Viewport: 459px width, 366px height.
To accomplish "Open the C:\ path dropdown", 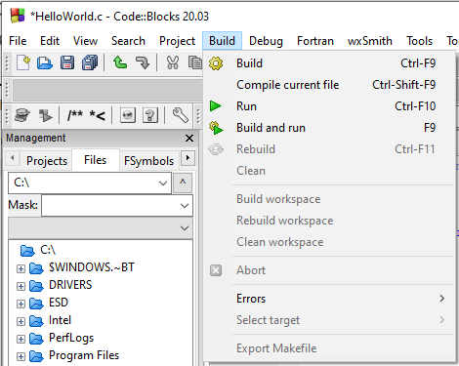I will tap(163, 183).
